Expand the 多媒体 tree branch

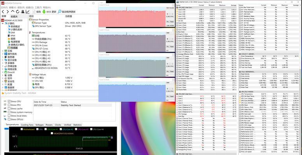(x=2, y=63)
